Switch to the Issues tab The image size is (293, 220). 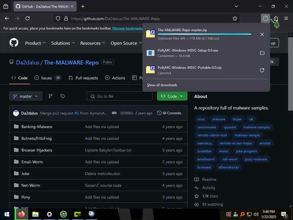click(x=48, y=78)
